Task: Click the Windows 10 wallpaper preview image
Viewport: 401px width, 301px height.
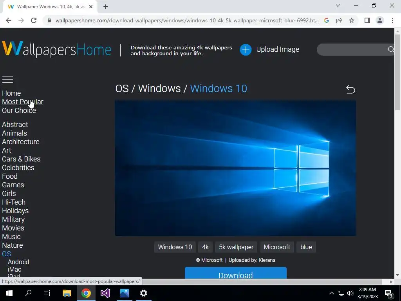Action: pos(235,168)
